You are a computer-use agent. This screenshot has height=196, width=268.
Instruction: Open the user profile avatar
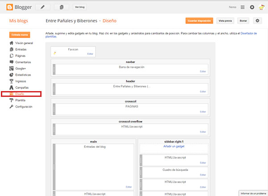261,7
